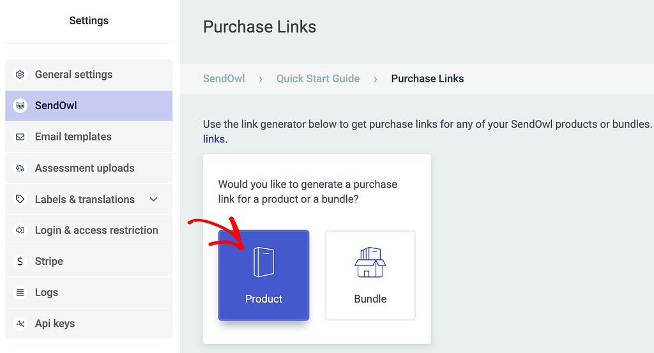Select the Product card option
Screen dimensions: 654x353
point(264,275)
